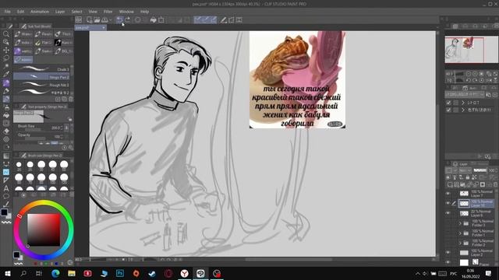This screenshot has height=280, width=499.
Task: Click the Clear circle icon in command bar
Action: [x=137, y=19]
